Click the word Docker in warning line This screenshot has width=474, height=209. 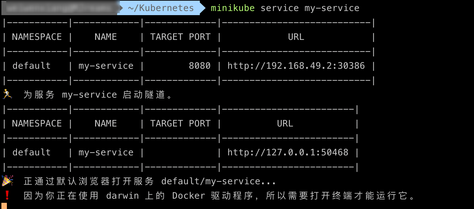188,196
